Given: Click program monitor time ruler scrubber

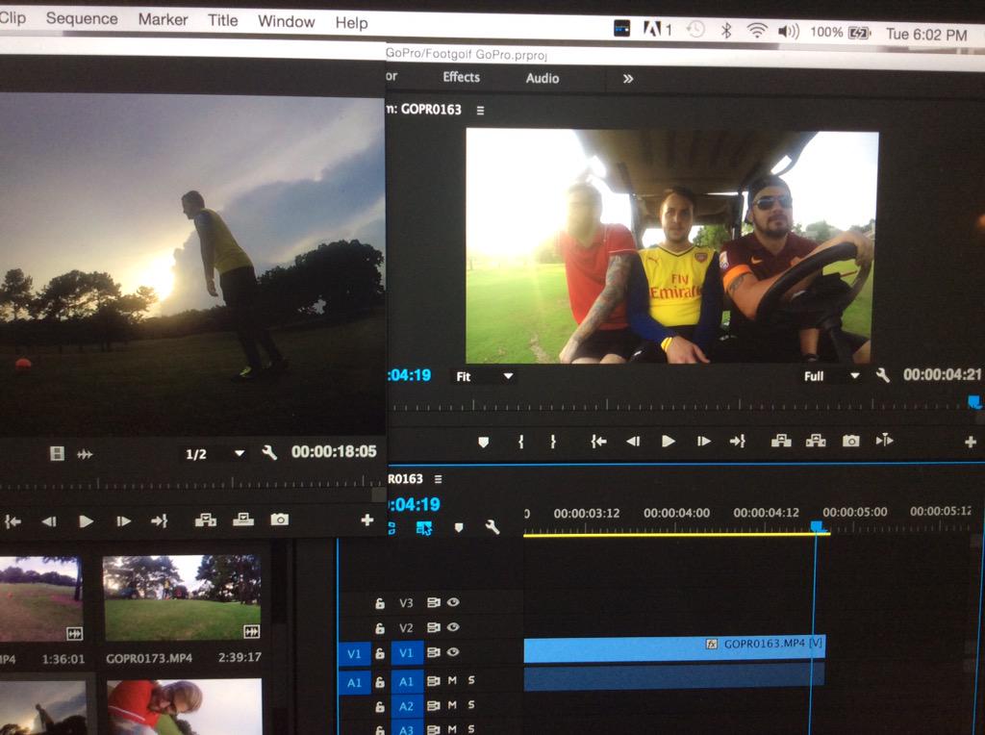Looking at the screenshot, I should pyautogui.click(x=973, y=402).
